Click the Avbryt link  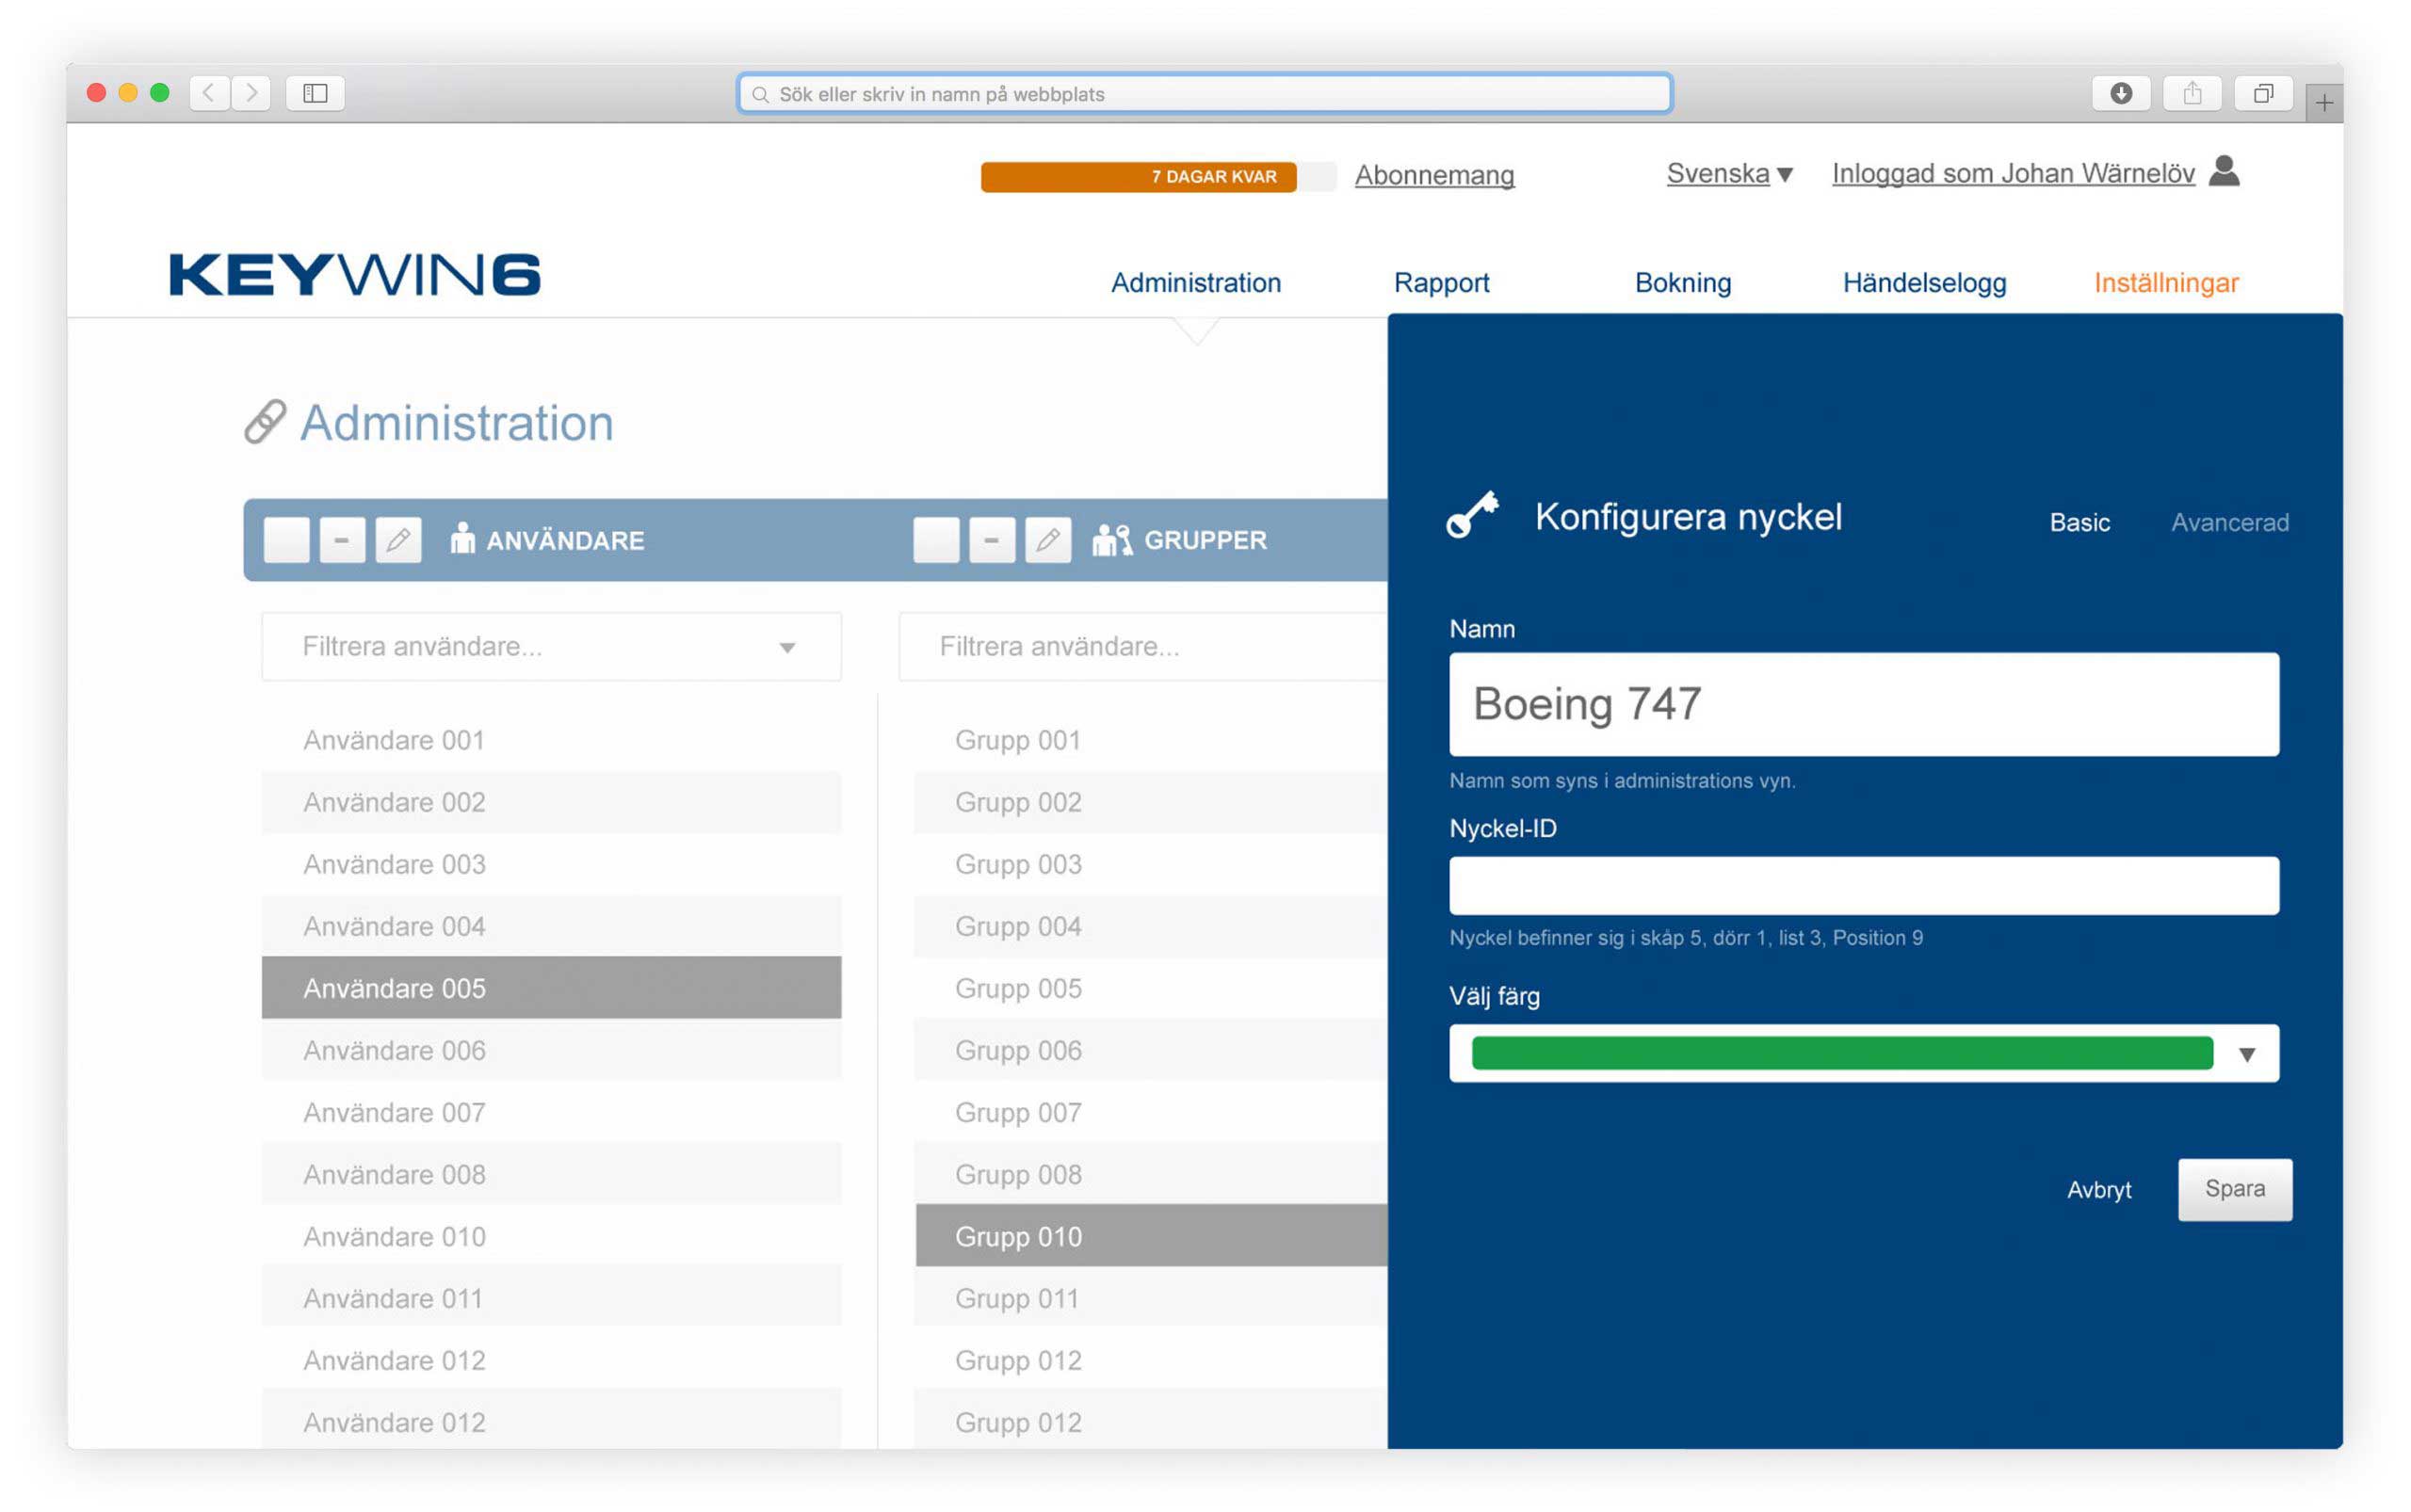[x=2098, y=1189]
